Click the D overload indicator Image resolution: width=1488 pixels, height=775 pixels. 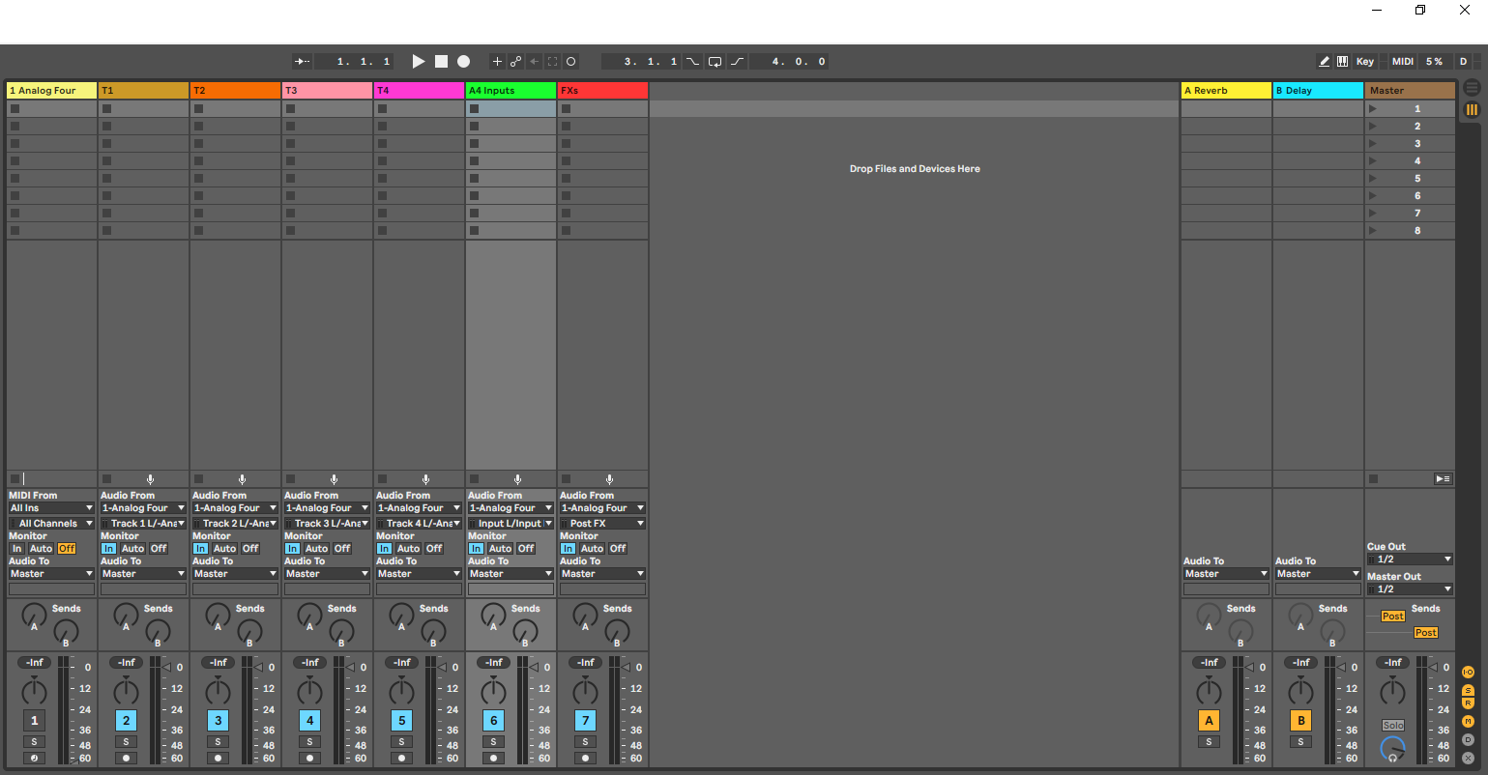click(1463, 61)
